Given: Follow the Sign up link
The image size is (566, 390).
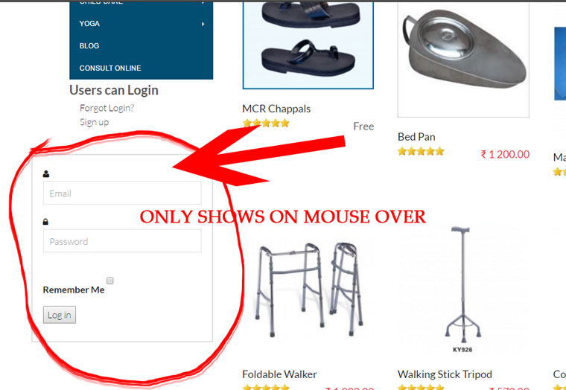Looking at the screenshot, I should (95, 122).
